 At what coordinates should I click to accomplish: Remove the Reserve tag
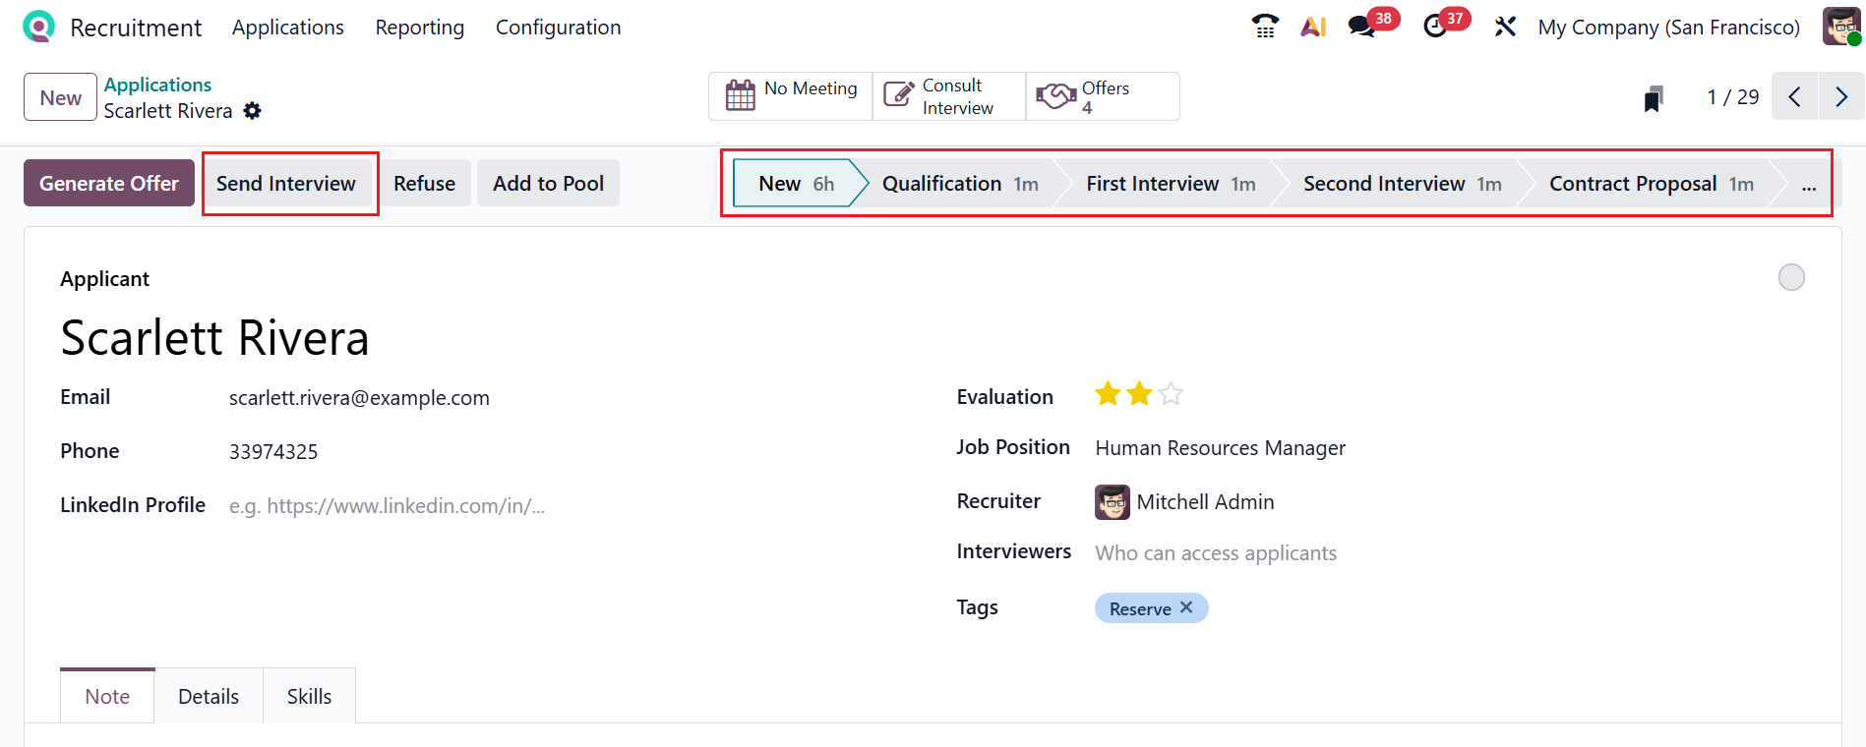click(1186, 607)
